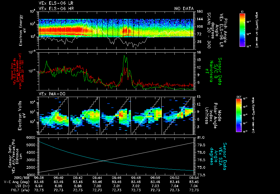The width and height of the screenshot is (280, 194).
Task: Click the cyan 'VEx SZA Angle degrees' label
Action: pos(218,156)
